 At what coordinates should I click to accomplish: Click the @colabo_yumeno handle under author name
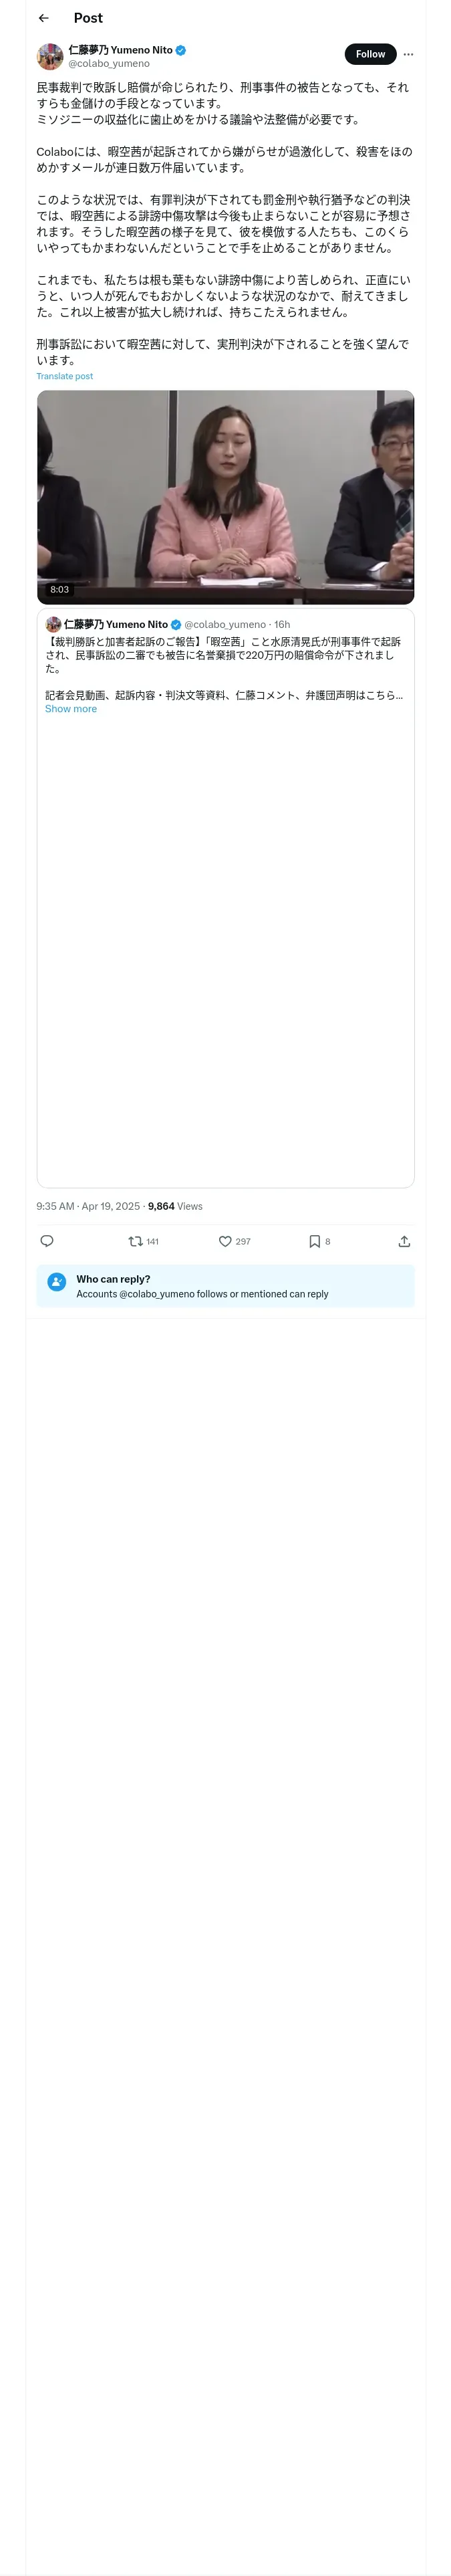click(109, 63)
